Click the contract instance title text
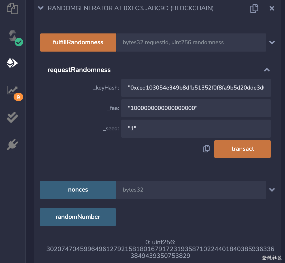The width and height of the screenshot is (285, 263). pyautogui.click(x=131, y=8)
